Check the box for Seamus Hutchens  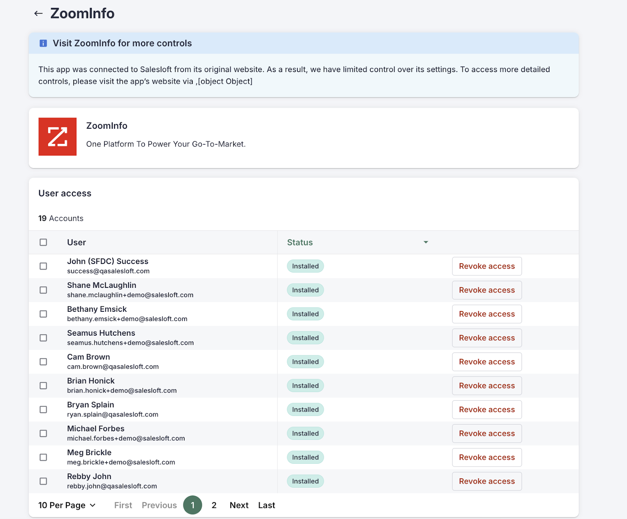click(x=43, y=338)
